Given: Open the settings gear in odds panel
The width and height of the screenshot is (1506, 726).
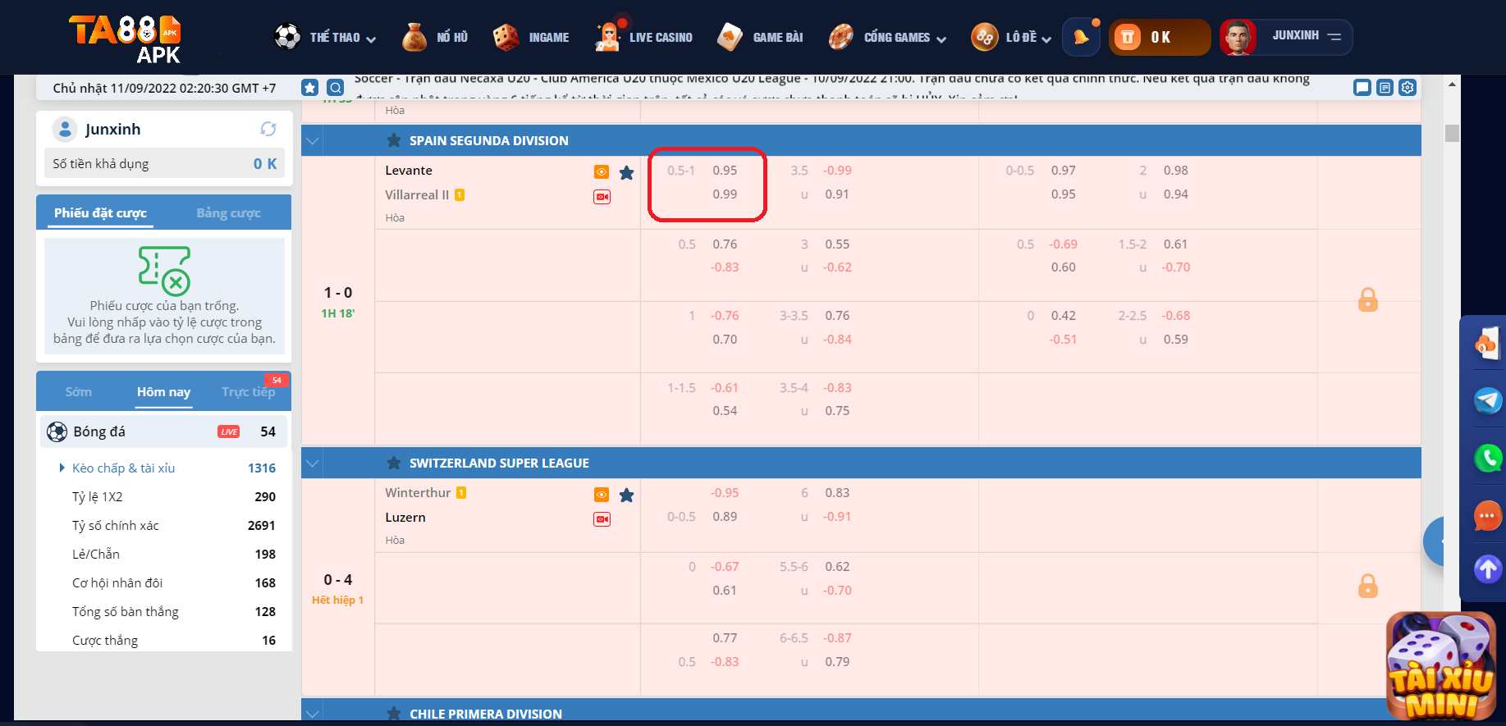Looking at the screenshot, I should coord(1408,88).
